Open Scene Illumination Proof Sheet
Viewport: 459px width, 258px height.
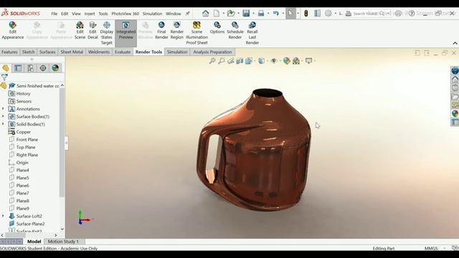(197, 33)
